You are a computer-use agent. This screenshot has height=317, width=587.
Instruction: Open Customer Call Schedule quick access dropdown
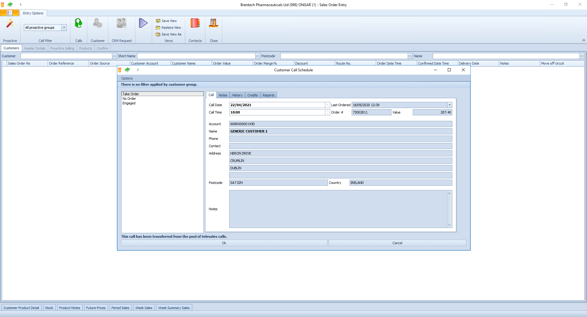[138, 70]
